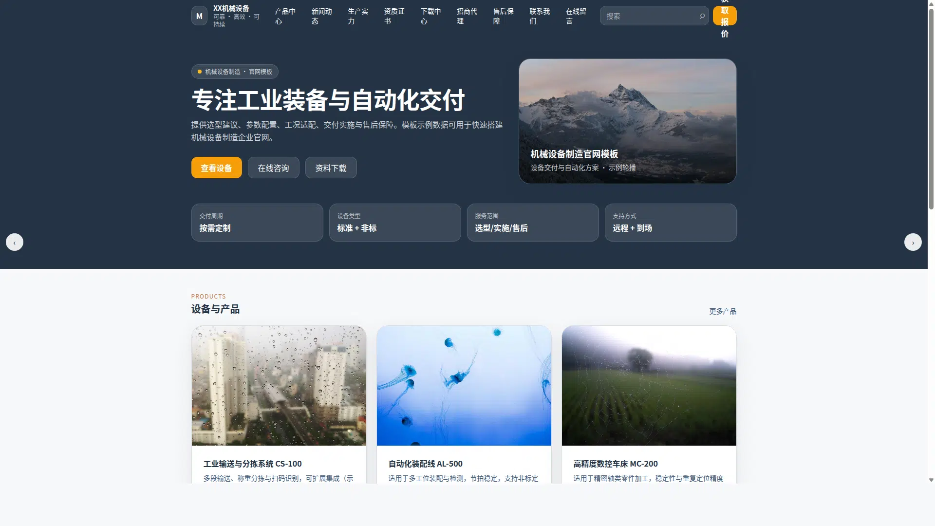This screenshot has height=526, width=935.
Task: Open the 产品中心 menu item
Action: (285, 16)
